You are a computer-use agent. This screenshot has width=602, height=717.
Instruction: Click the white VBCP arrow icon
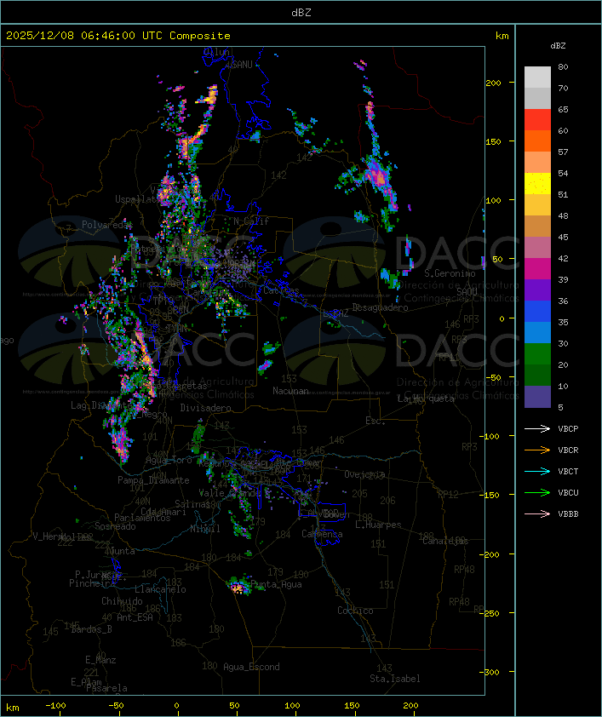[x=537, y=428]
